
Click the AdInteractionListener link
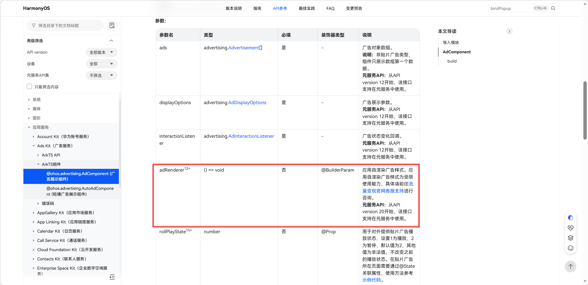click(x=251, y=136)
